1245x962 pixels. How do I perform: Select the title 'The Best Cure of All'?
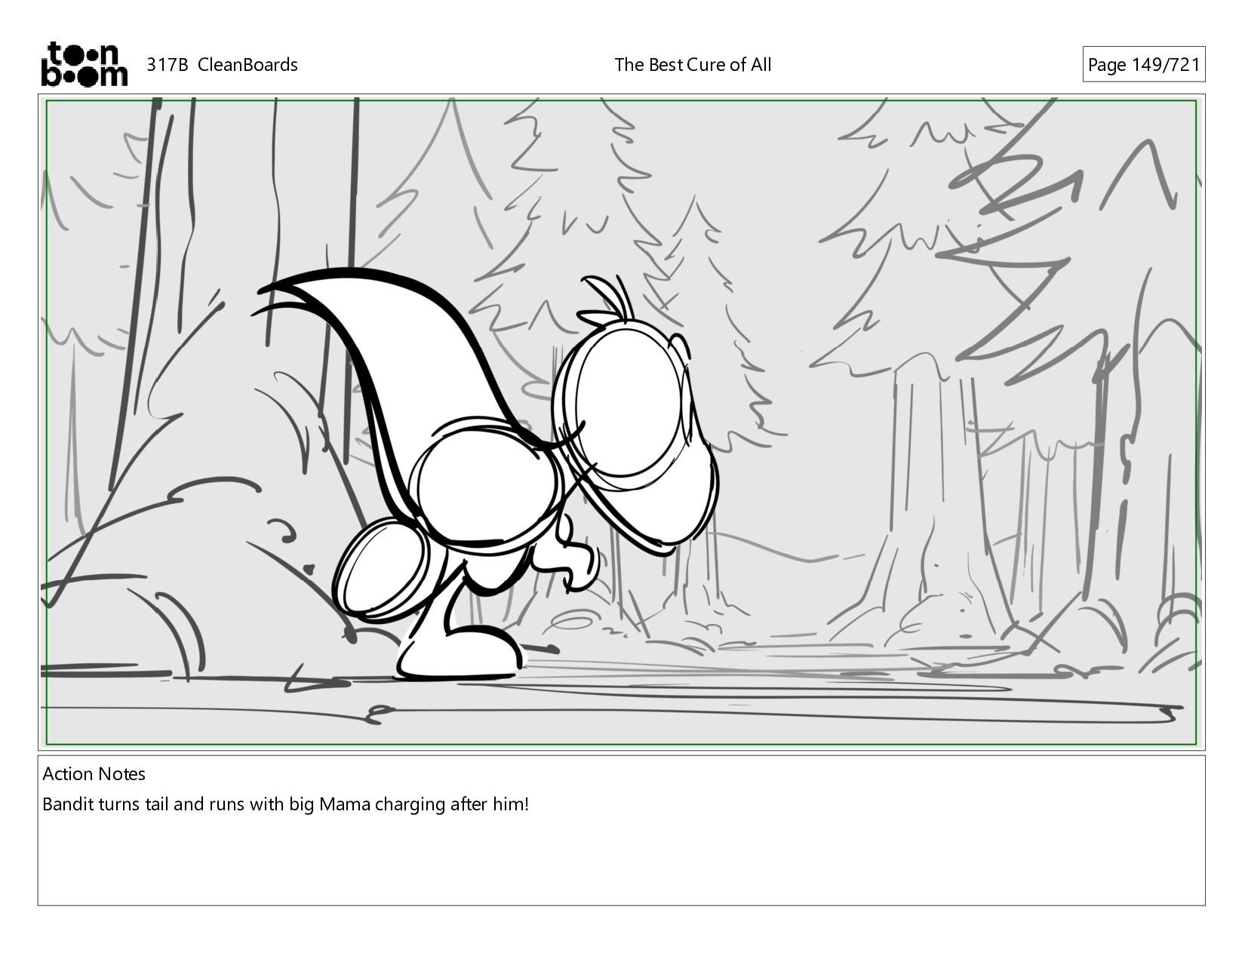point(693,65)
